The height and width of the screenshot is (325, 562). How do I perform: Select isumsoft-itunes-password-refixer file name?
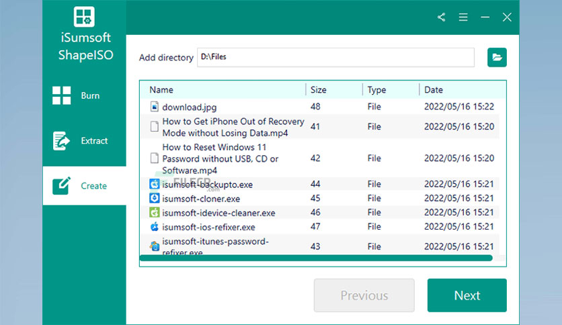(215, 246)
